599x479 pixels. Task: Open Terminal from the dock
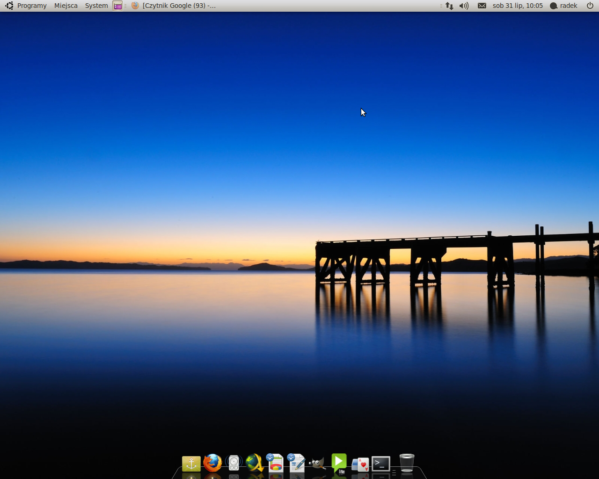click(381, 464)
